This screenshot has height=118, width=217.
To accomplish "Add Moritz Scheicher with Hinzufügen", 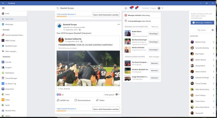I will point(154,50).
